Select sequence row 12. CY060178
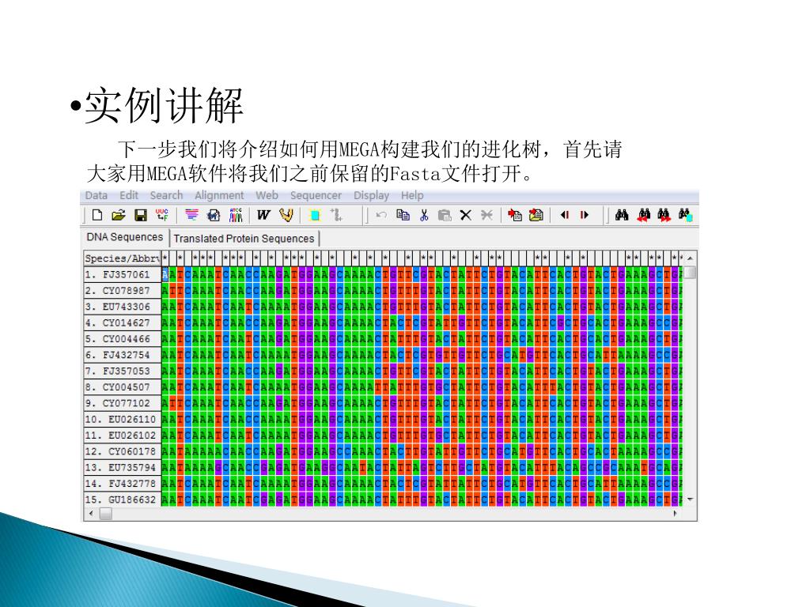Image resolution: width=810 pixels, height=607 pixels. tap(123, 451)
